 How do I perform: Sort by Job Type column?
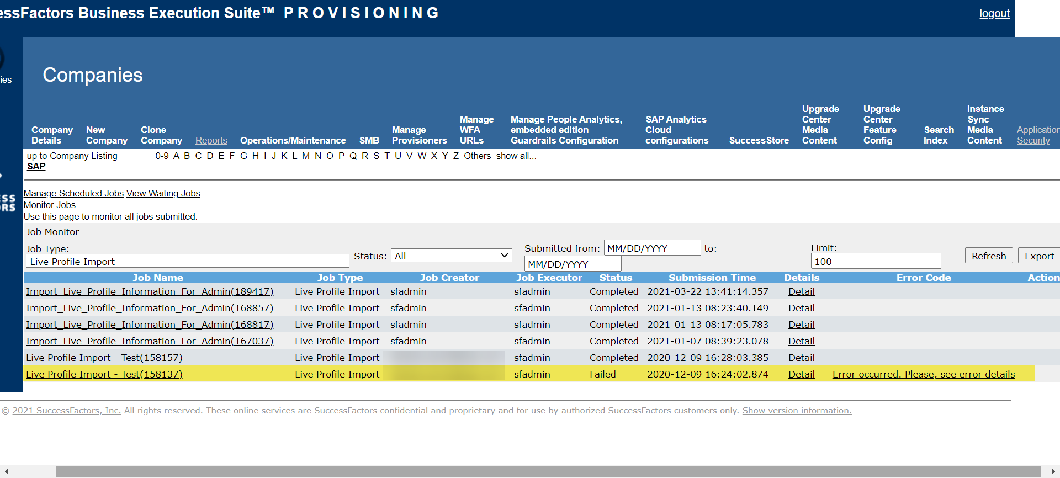coord(340,278)
